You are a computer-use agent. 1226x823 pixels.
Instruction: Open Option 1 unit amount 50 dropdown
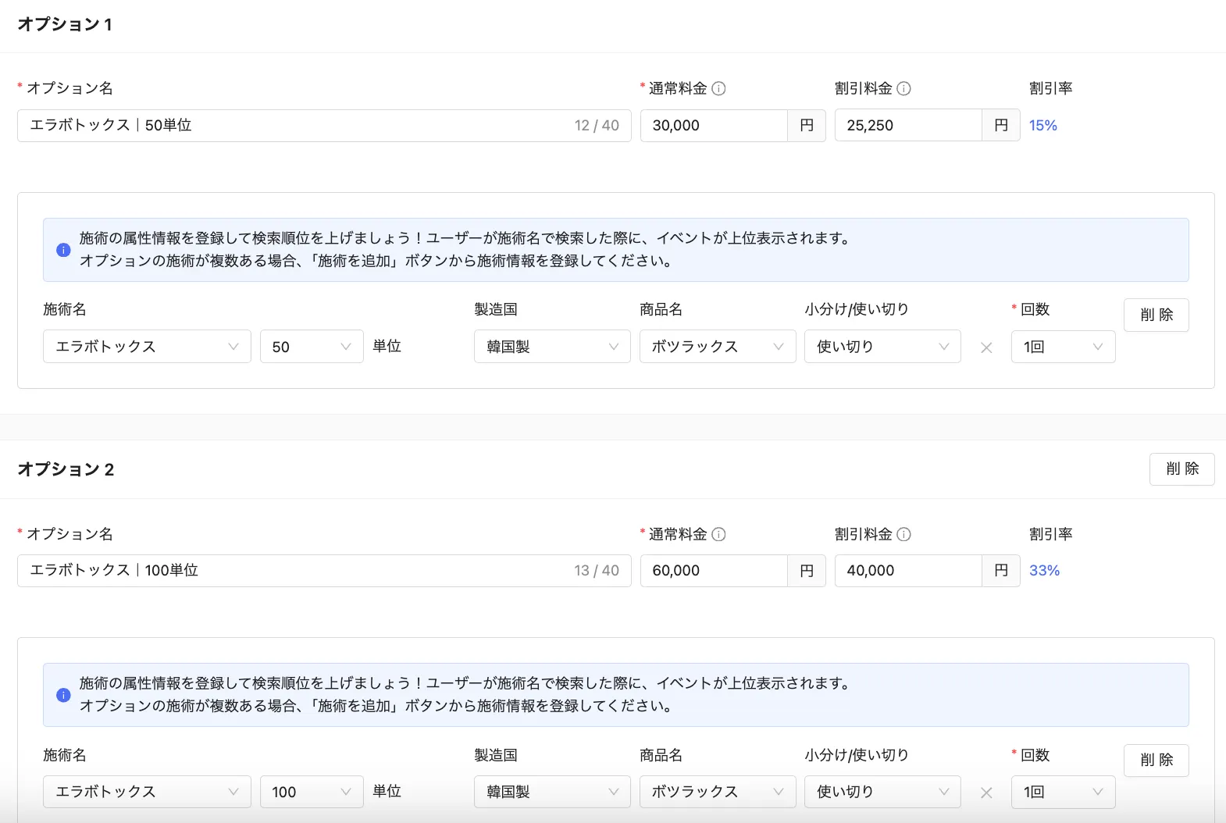(x=312, y=347)
